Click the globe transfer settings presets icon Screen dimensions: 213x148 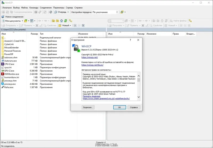[x=122, y=12]
